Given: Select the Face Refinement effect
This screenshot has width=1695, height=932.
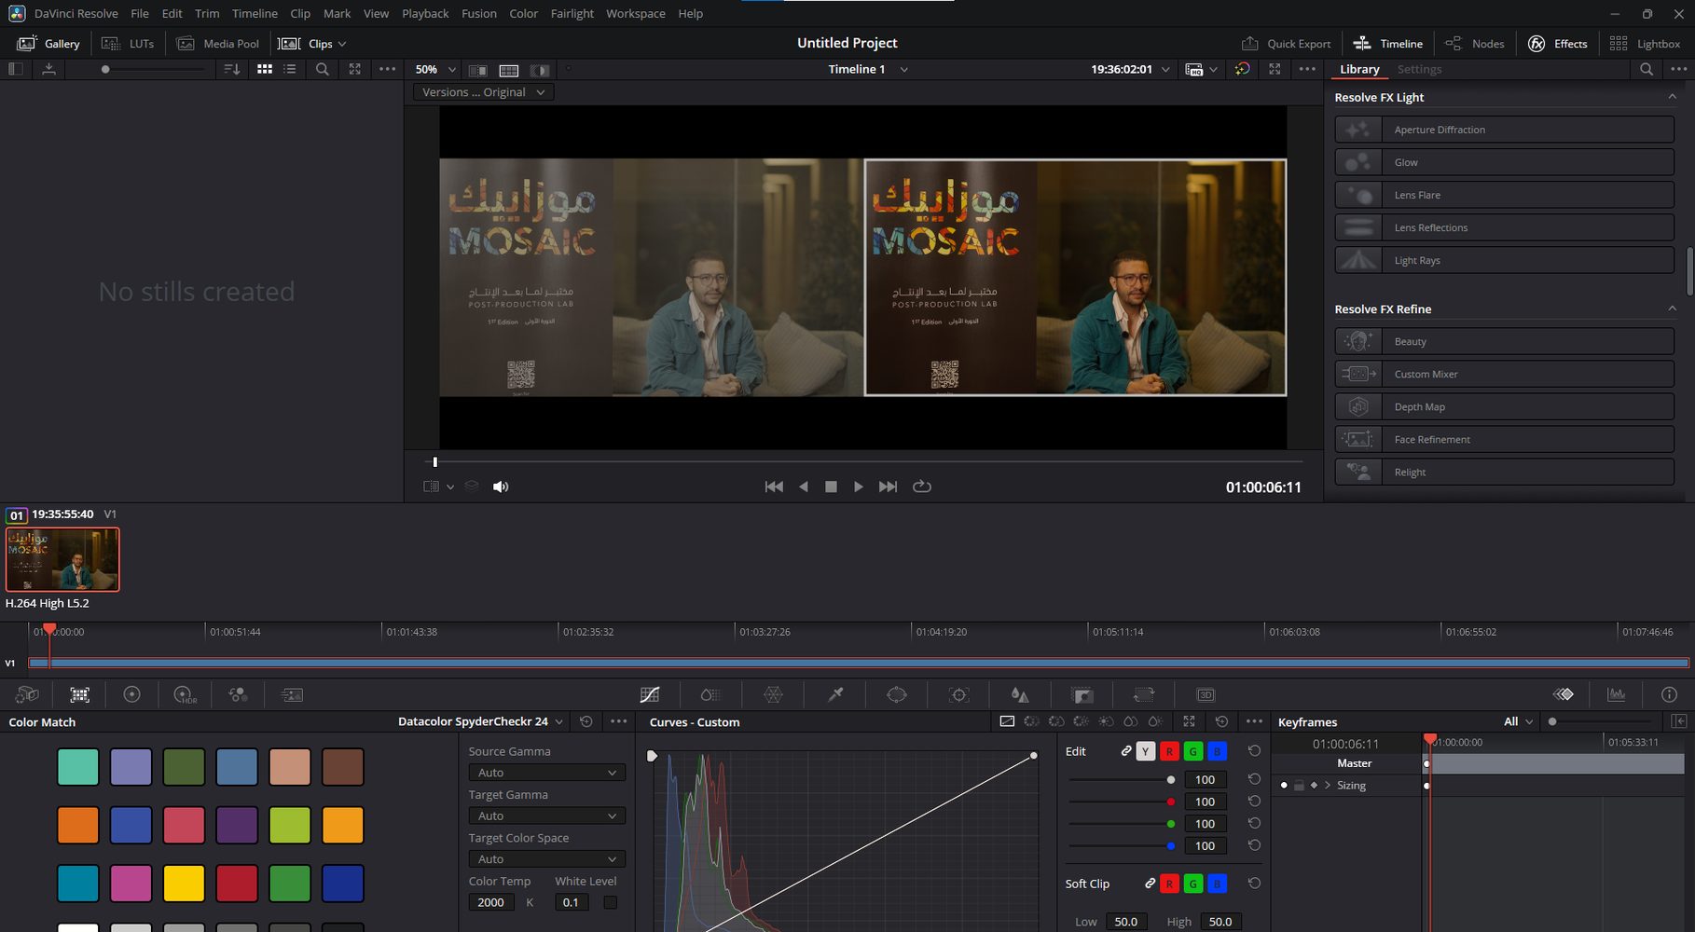Looking at the screenshot, I should 1504,439.
